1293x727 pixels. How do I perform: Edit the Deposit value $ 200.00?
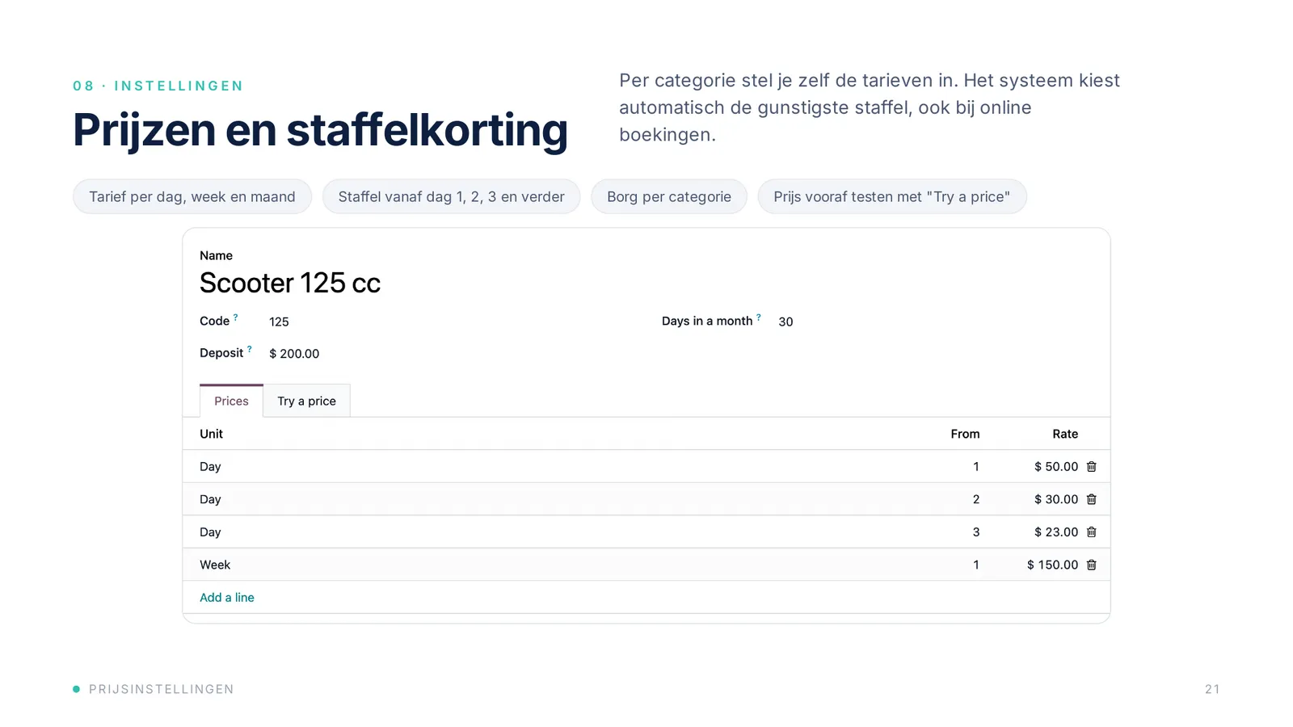click(x=294, y=354)
